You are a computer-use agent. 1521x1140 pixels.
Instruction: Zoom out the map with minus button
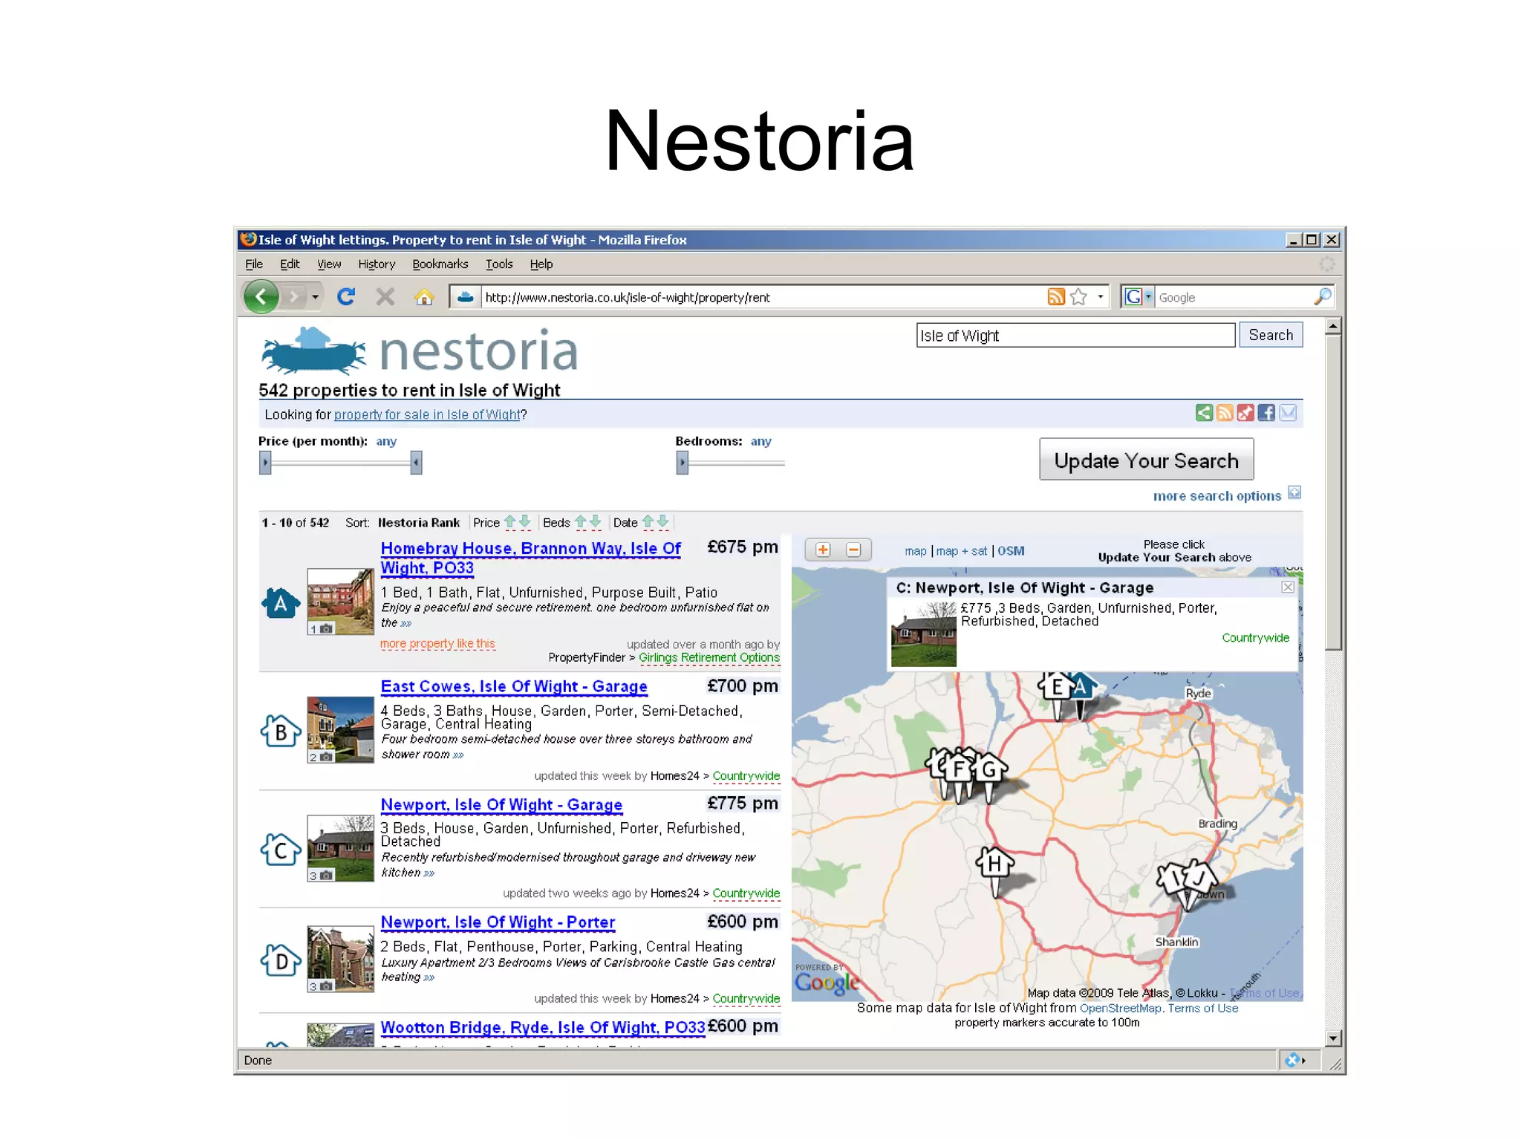pyautogui.click(x=853, y=550)
